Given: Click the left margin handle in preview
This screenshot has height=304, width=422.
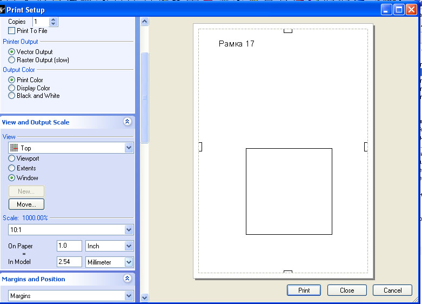Looking at the screenshot, I should pos(200,147).
